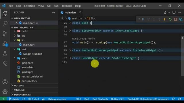Image resolution: width=184 pixels, height=103 pixels.
Task: Open errors and warnings problems count
Action: click(x=34, y=99)
